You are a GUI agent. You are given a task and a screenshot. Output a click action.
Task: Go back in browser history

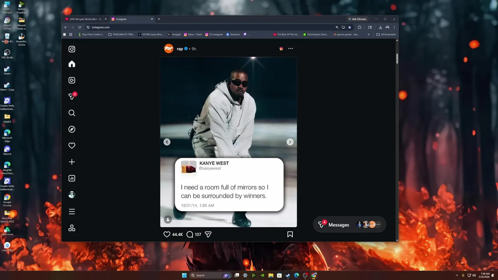tap(65, 27)
